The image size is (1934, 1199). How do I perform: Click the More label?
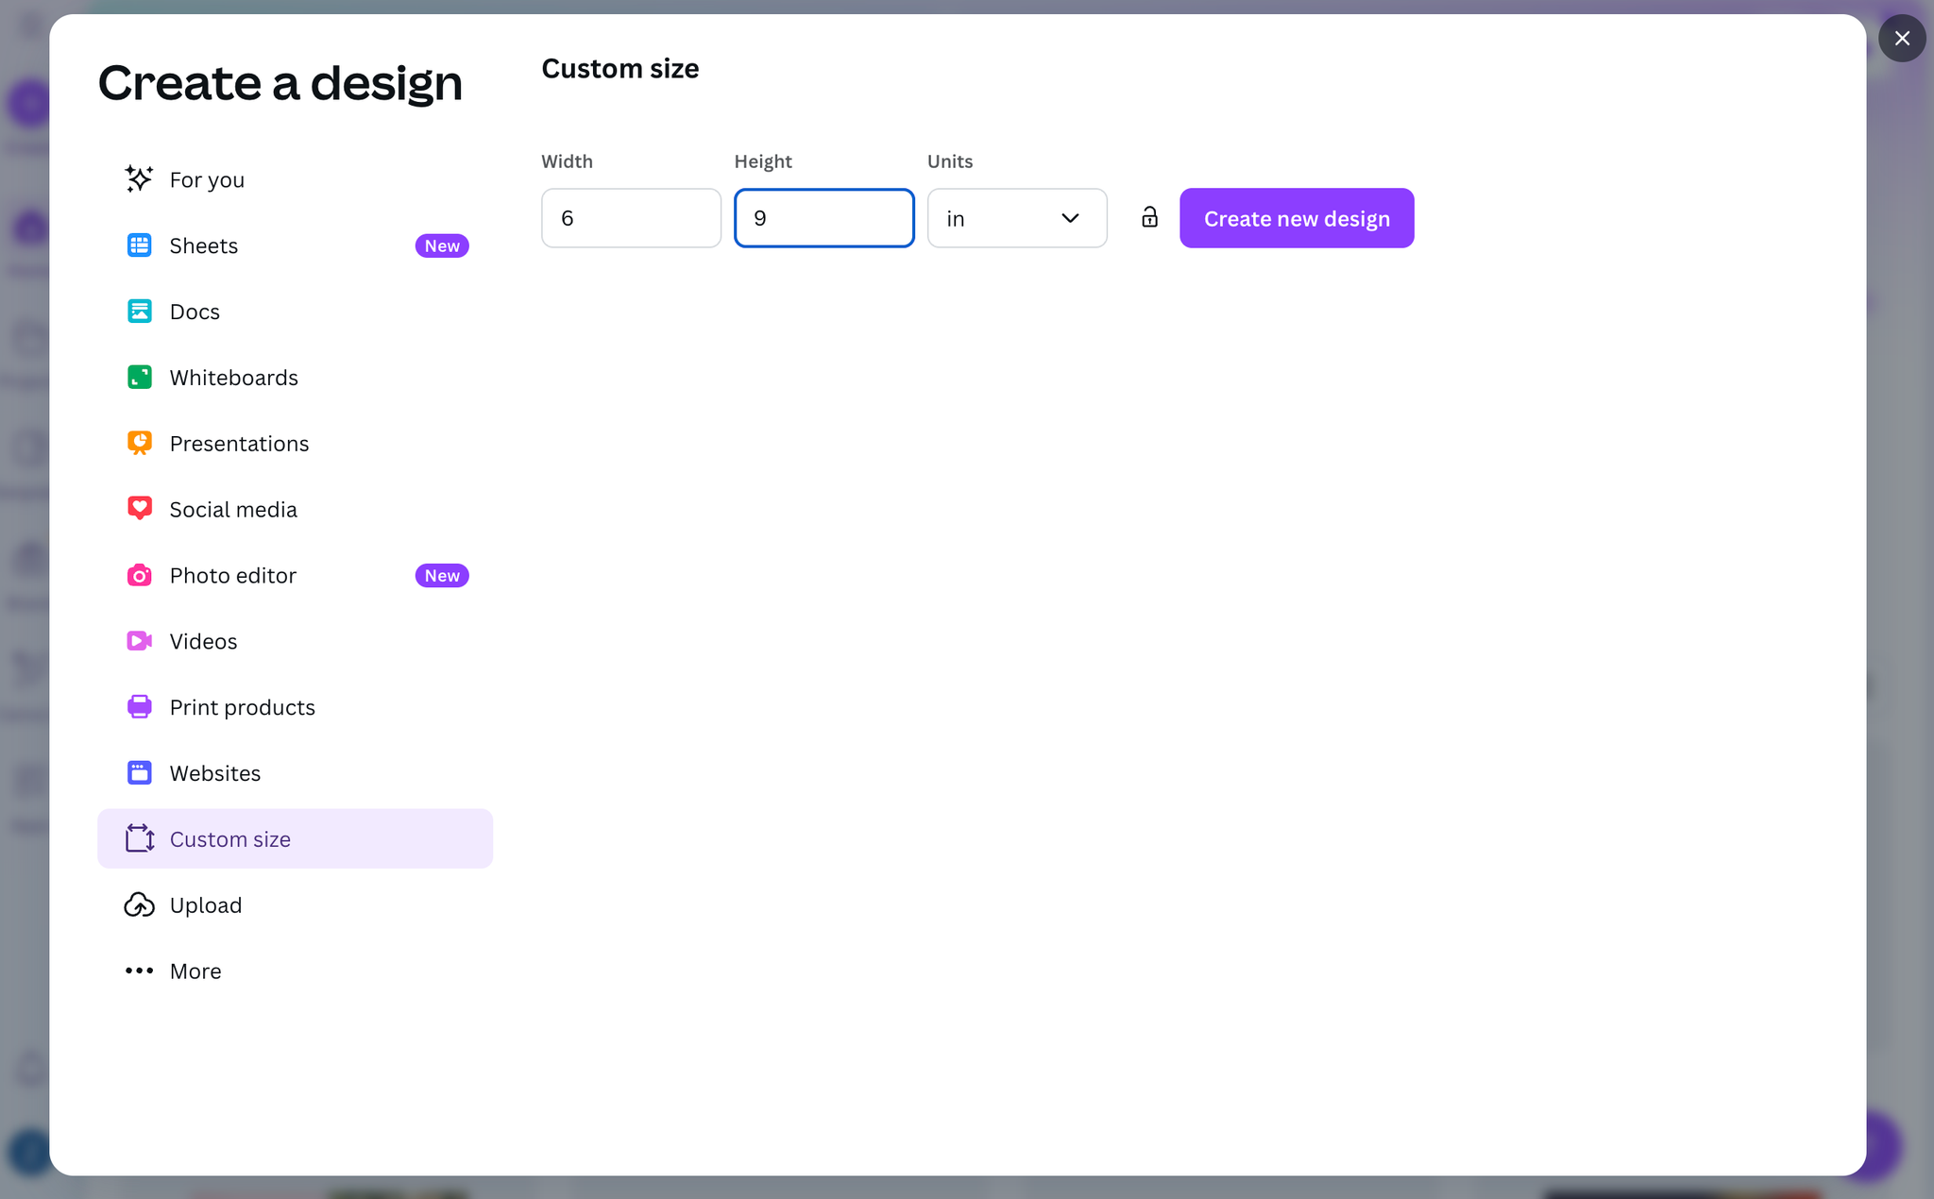coord(195,971)
